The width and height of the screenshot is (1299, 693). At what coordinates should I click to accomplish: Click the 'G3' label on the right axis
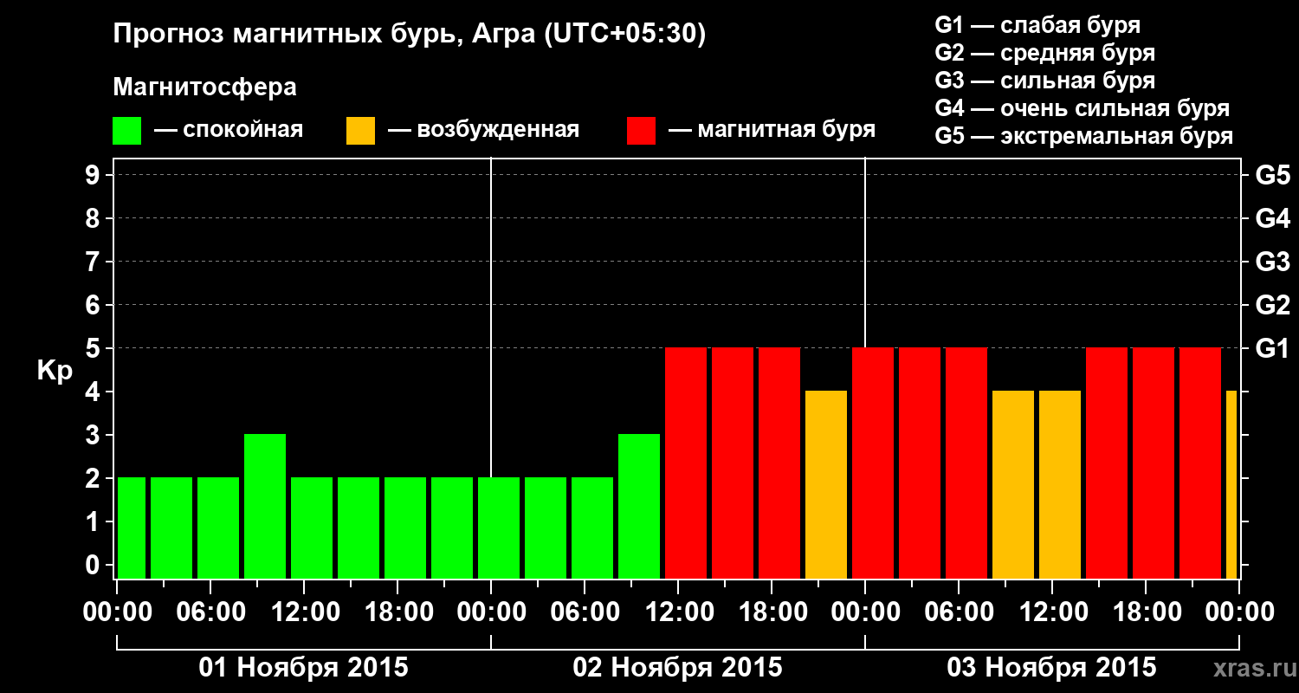tap(1272, 262)
